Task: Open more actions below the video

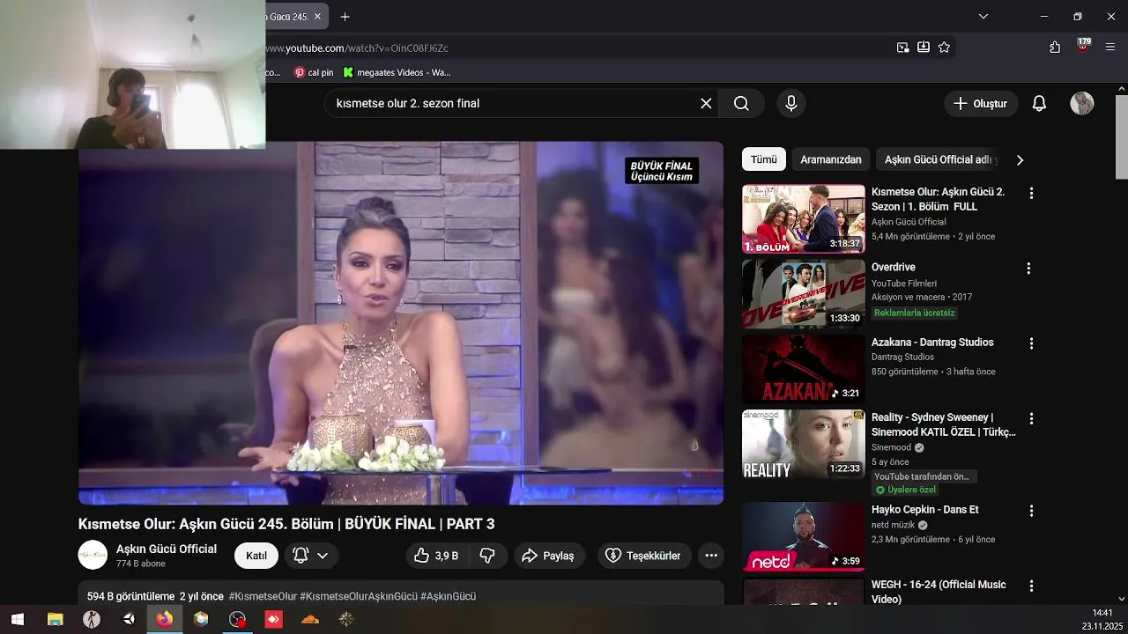Action: [x=711, y=556]
